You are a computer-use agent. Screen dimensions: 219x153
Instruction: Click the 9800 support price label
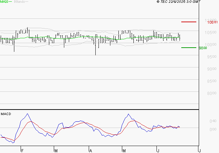[203, 48]
